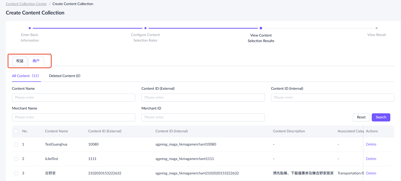
Task: Delete the iLikeTest row
Action: (x=371, y=159)
